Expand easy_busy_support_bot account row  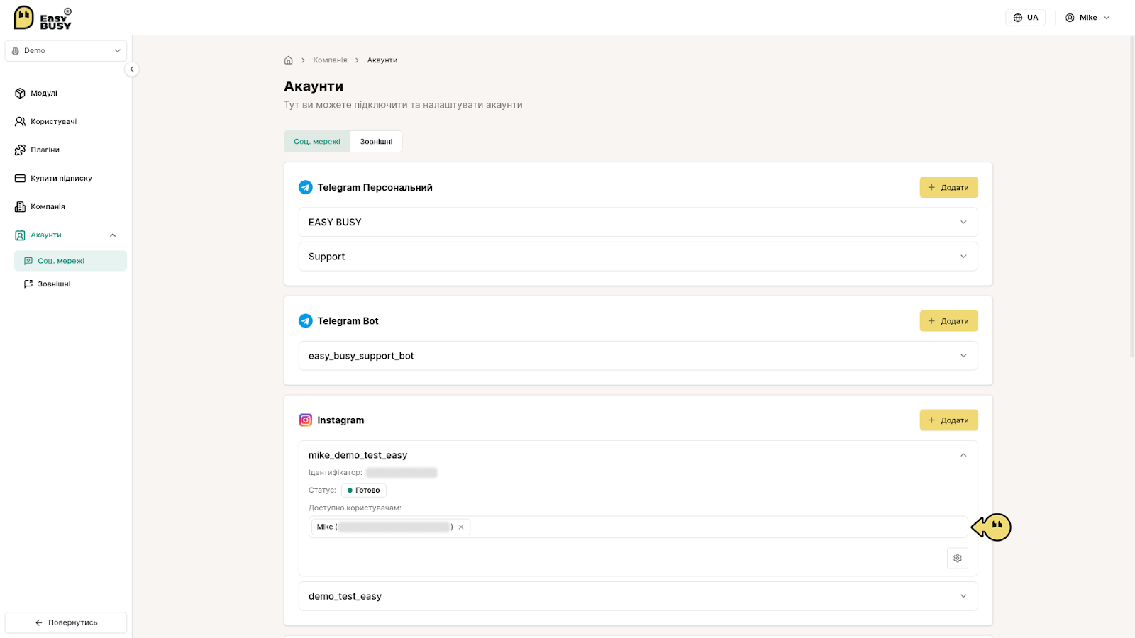pyautogui.click(x=638, y=356)
